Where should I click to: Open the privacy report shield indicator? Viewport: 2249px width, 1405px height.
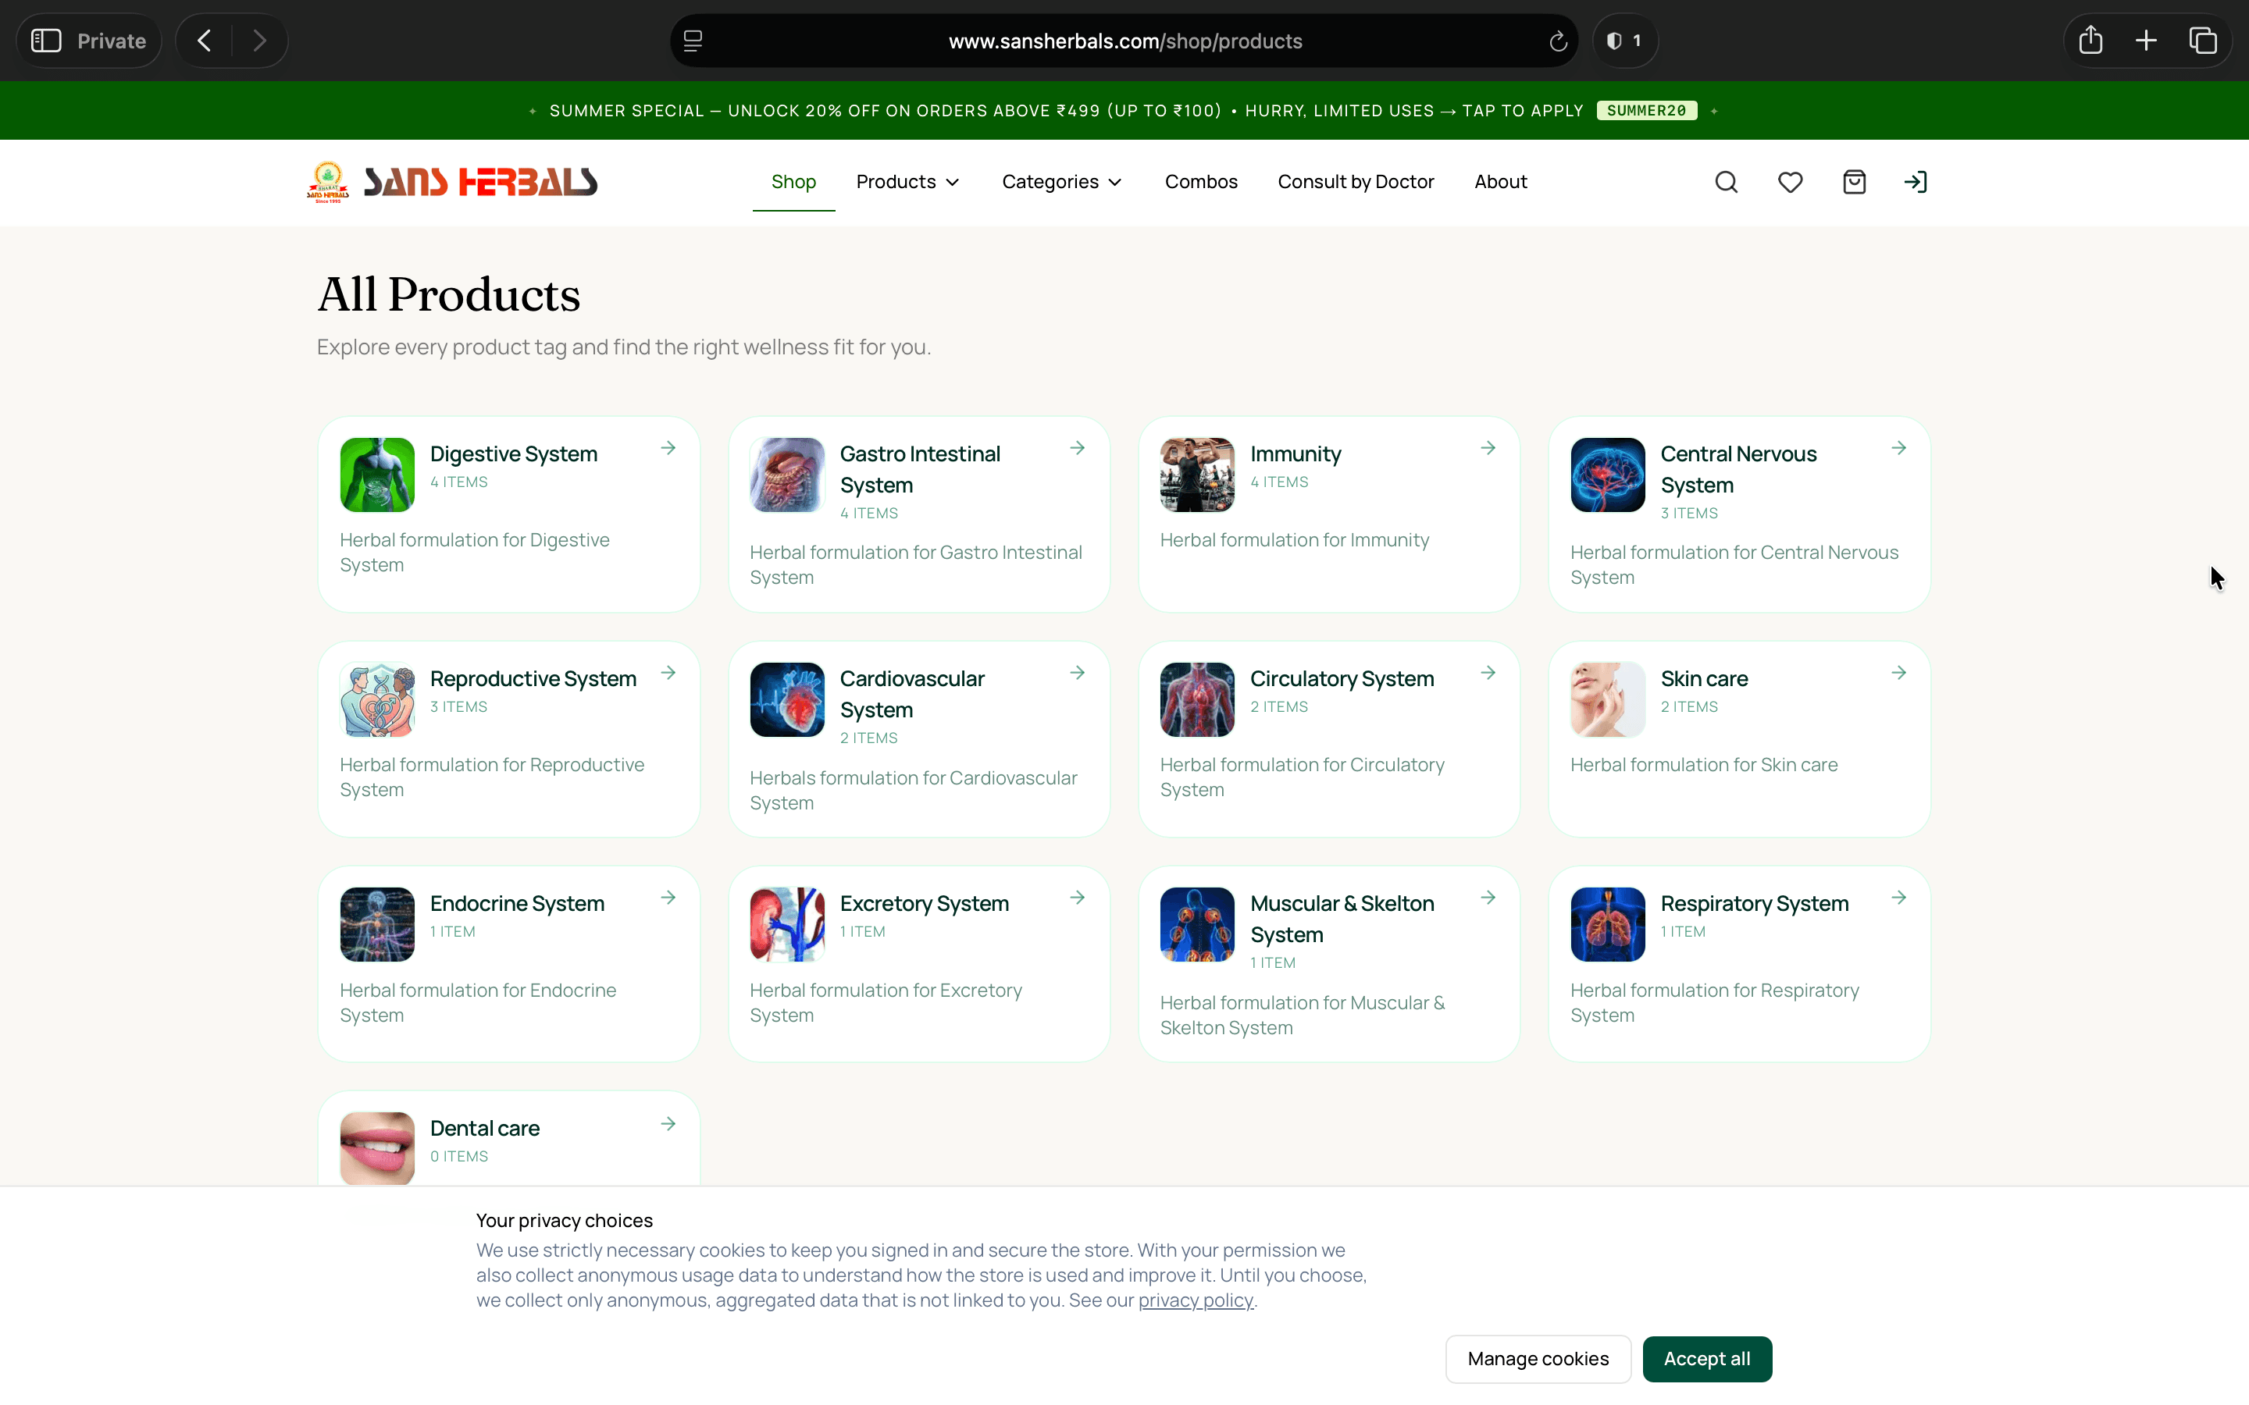point(1624,41)
